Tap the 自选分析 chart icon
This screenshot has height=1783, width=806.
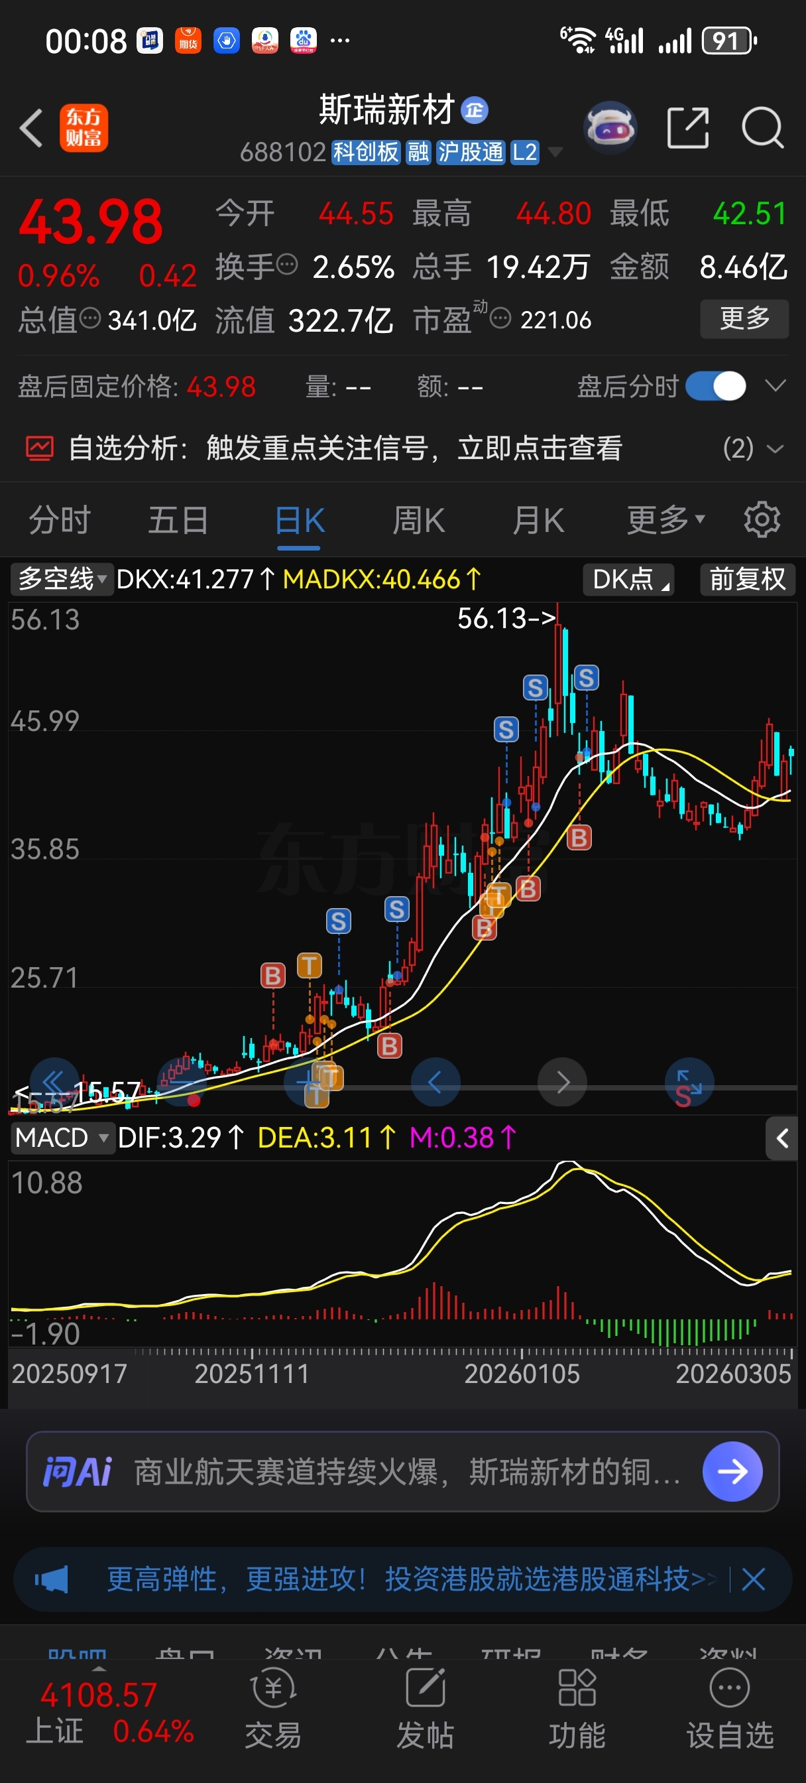pyautogui.click(x=39, y=448)
